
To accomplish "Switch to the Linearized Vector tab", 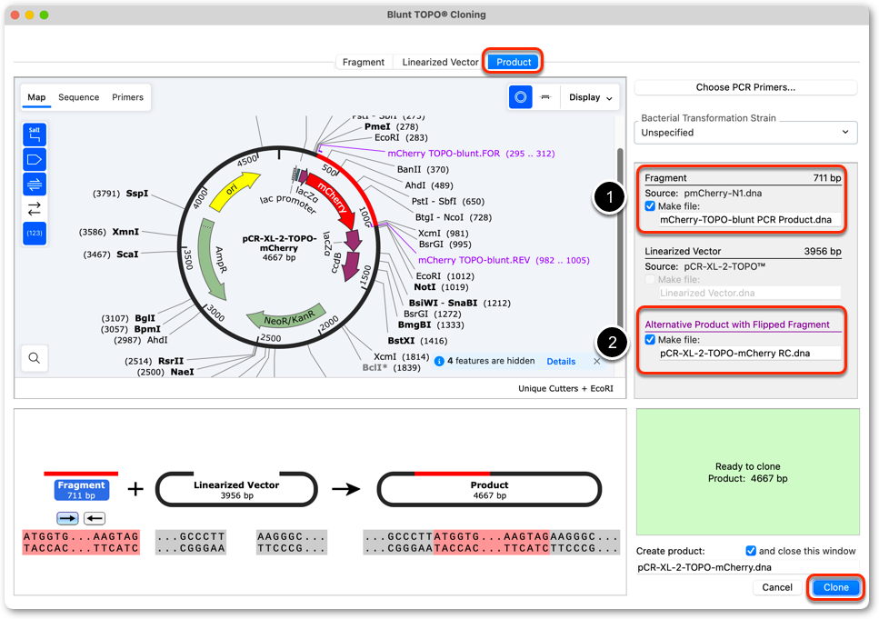I will point(440,62).
